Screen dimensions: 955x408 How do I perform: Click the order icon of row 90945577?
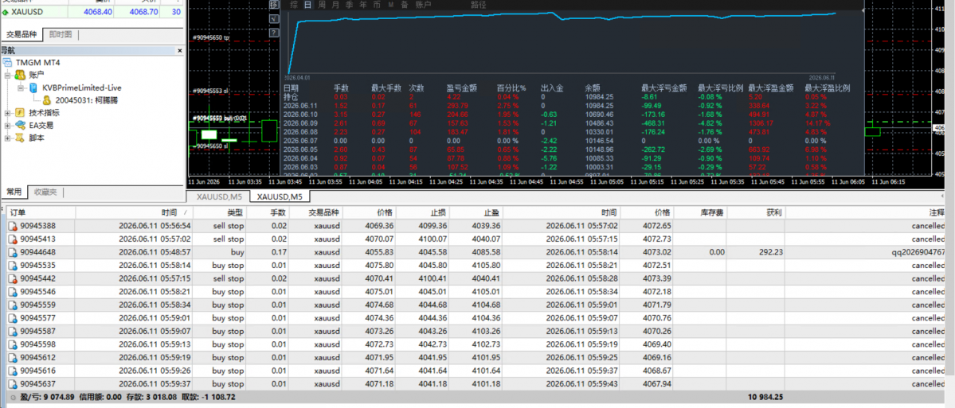click(x=12, y=318)
